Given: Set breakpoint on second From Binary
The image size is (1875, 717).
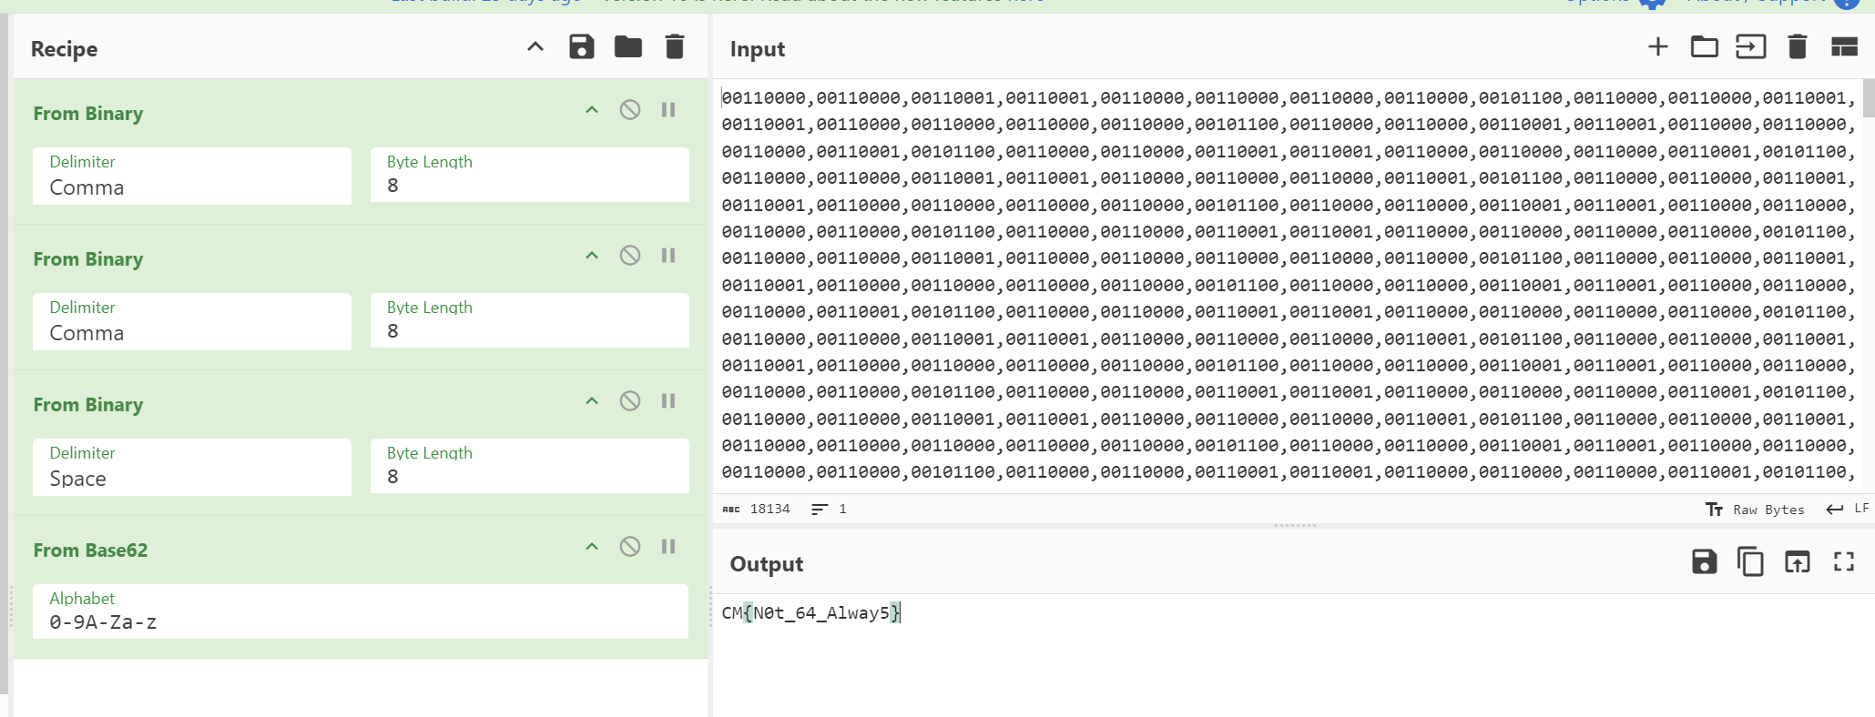Looking at the screenshot, I should pos(668,256).
